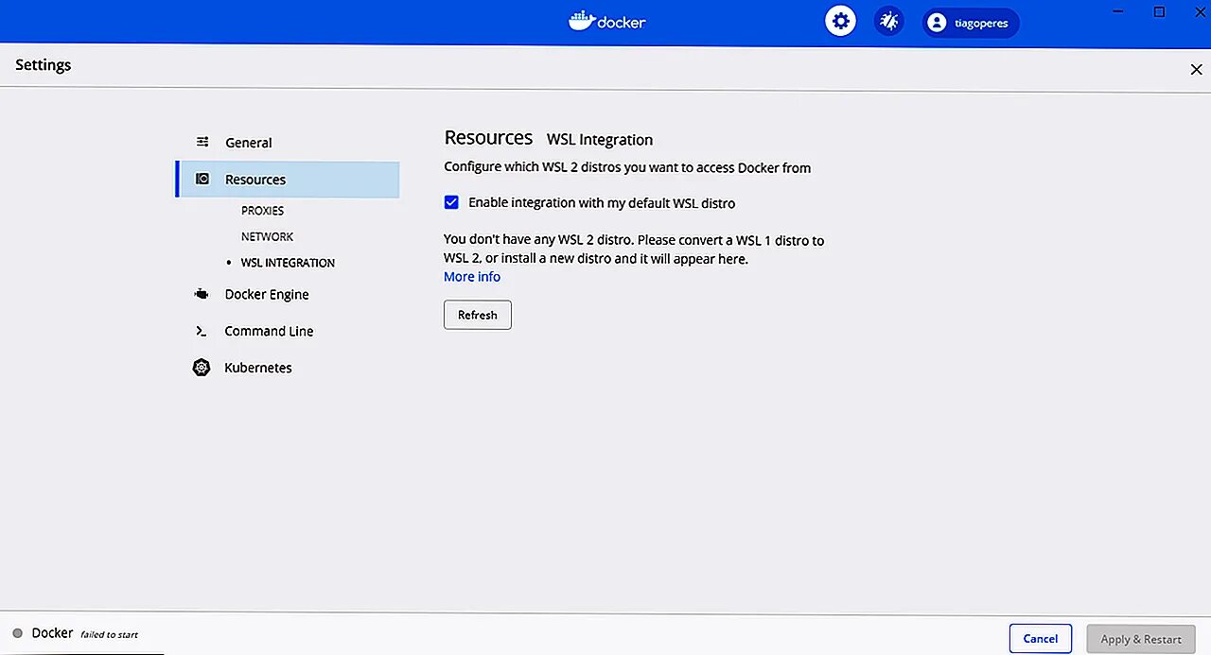Follow the 'More info' link

coord(472,277)
